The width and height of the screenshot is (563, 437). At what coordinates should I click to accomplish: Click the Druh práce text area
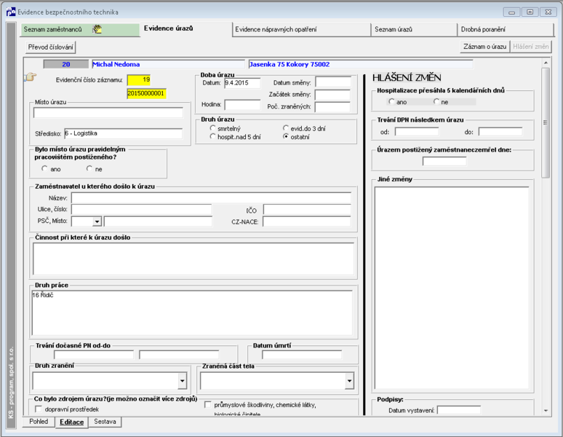192,313
